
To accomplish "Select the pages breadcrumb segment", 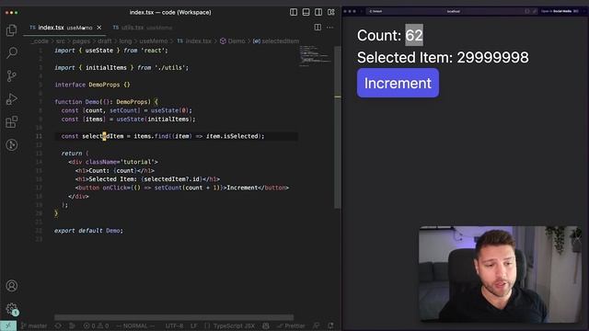I will coord(81,40).
